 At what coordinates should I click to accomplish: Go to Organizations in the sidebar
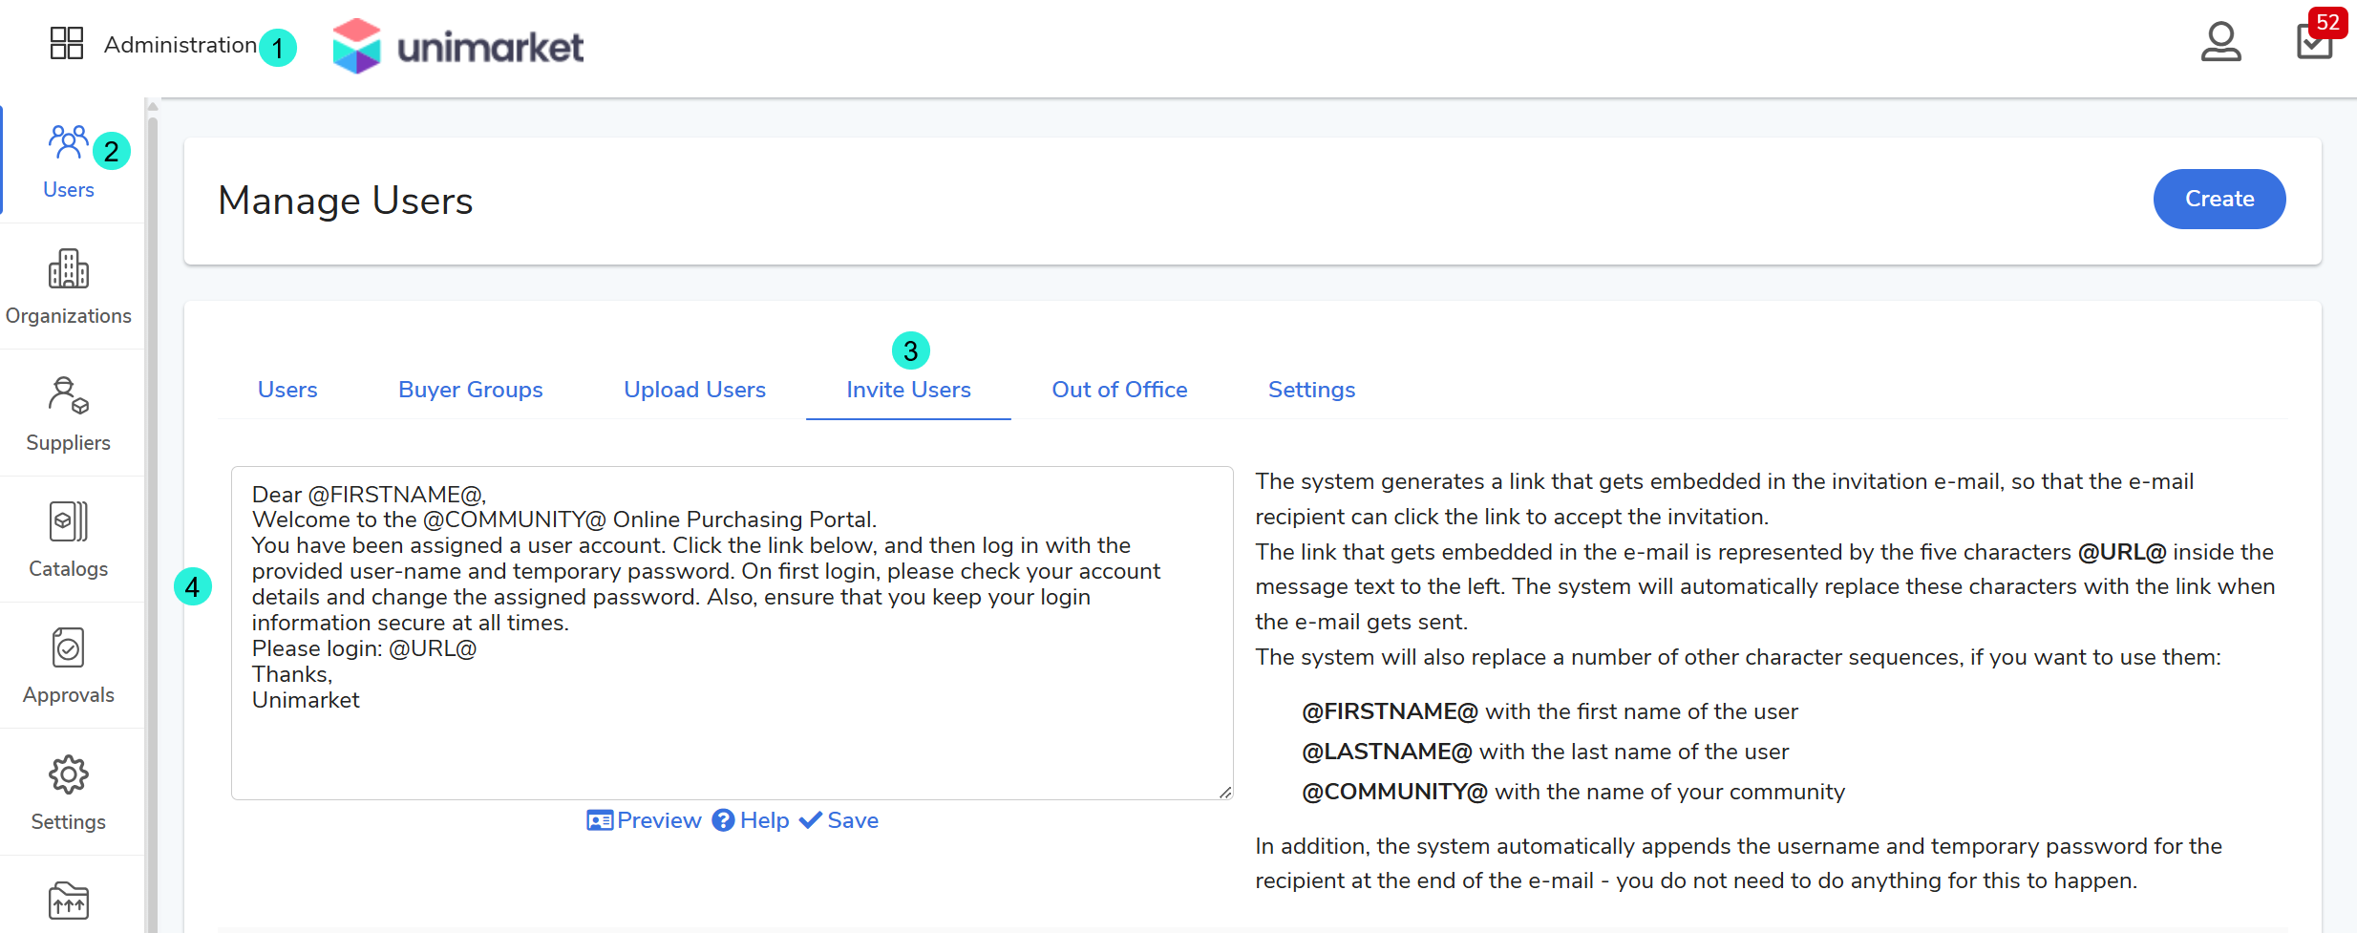pos(68,287)
